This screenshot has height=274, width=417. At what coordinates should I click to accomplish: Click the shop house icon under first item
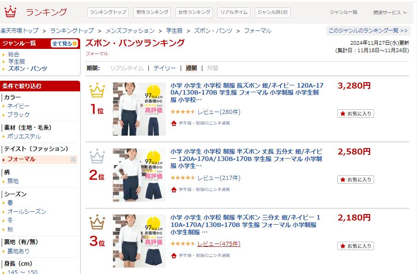pyautogui.click(x=174, y=123)
